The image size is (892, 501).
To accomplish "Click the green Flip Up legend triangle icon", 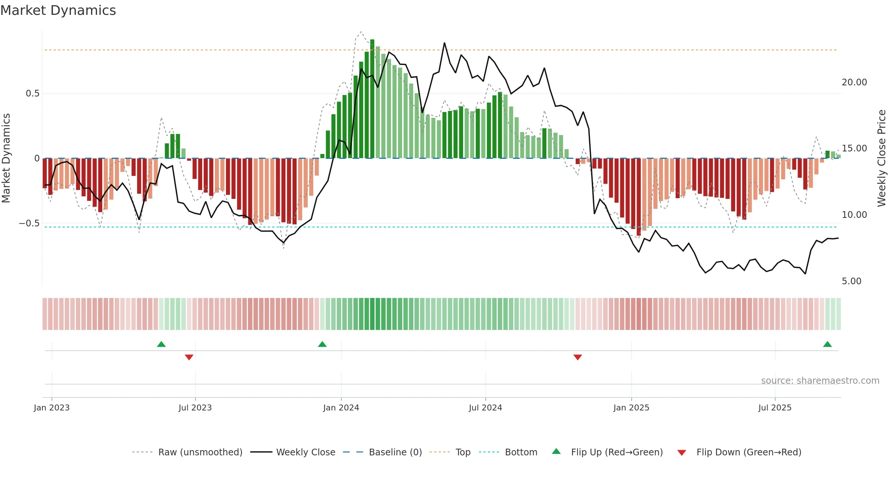I will pos(556,451).
